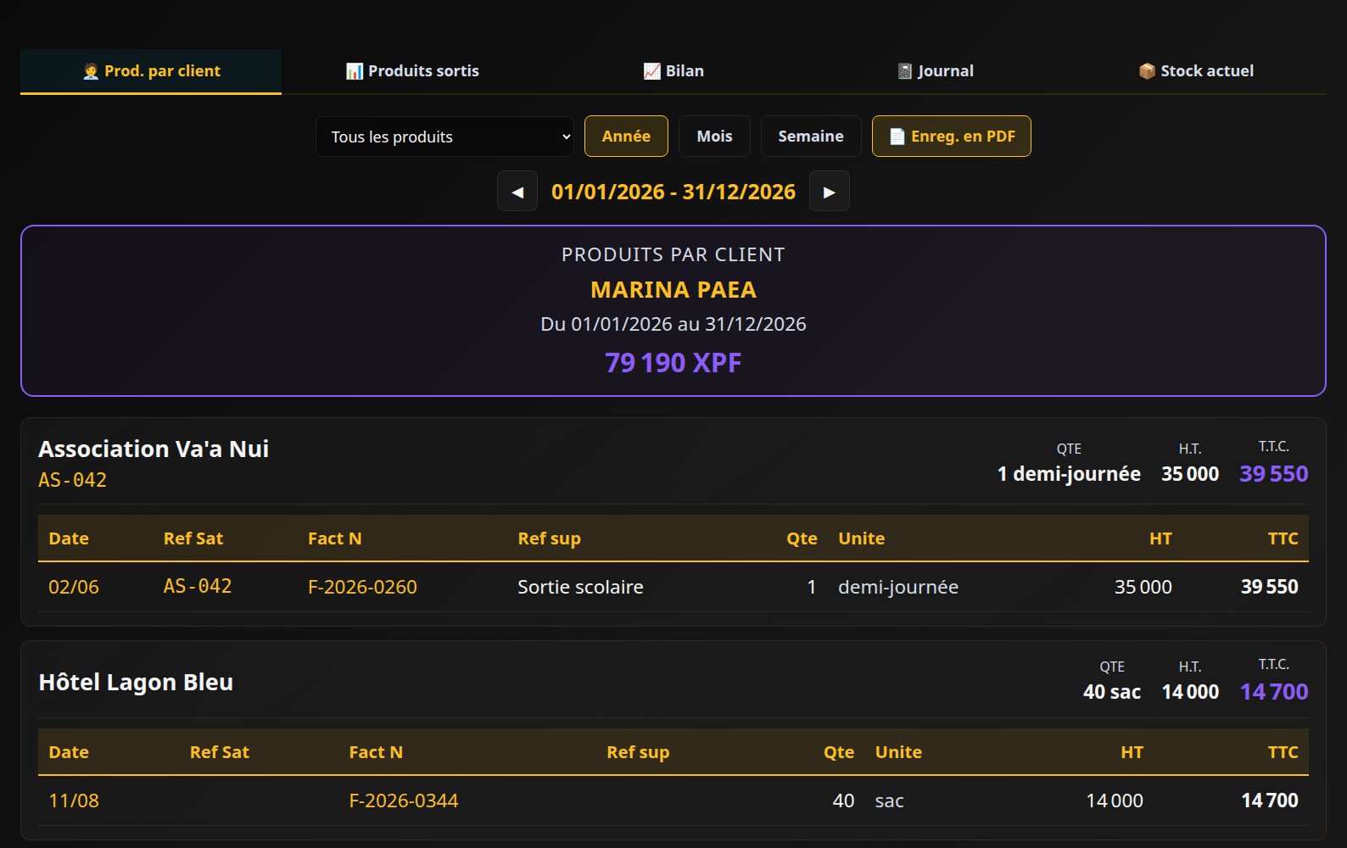Viewport: 1347px width, 848px height.
Task: Click the Fact N header in Association Va'a Nui table
Action: click(x=335, y=538)
